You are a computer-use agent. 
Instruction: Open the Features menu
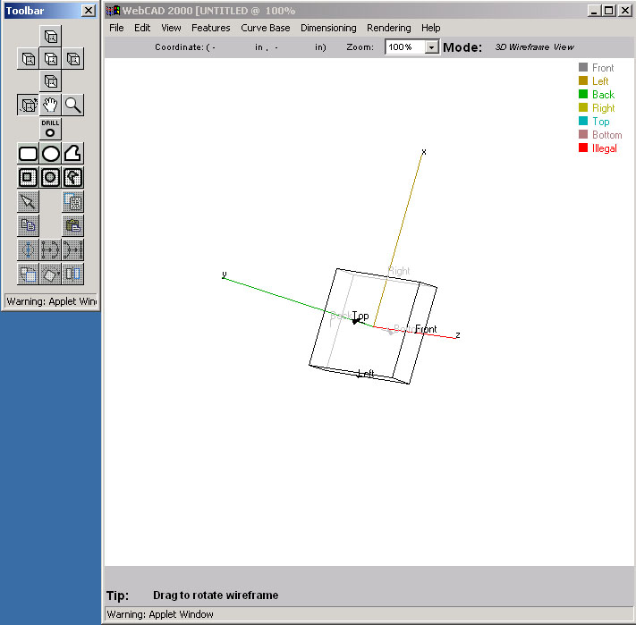pos(210,28)
